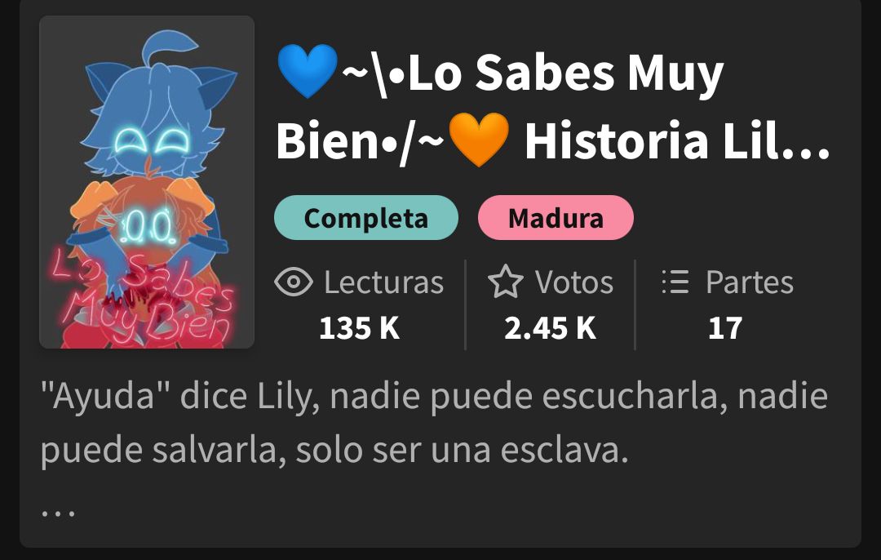Screen dimensions: 881x560
Task: Click the star icon beside Votos
Action: (x=506, y=281)
